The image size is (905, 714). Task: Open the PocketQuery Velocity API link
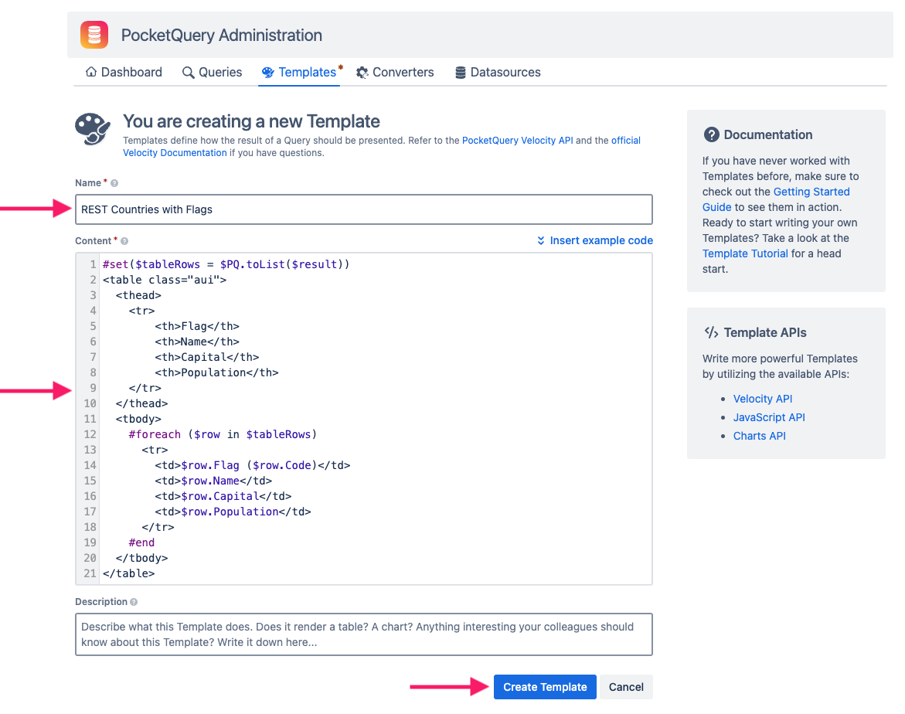click(517, 141)
